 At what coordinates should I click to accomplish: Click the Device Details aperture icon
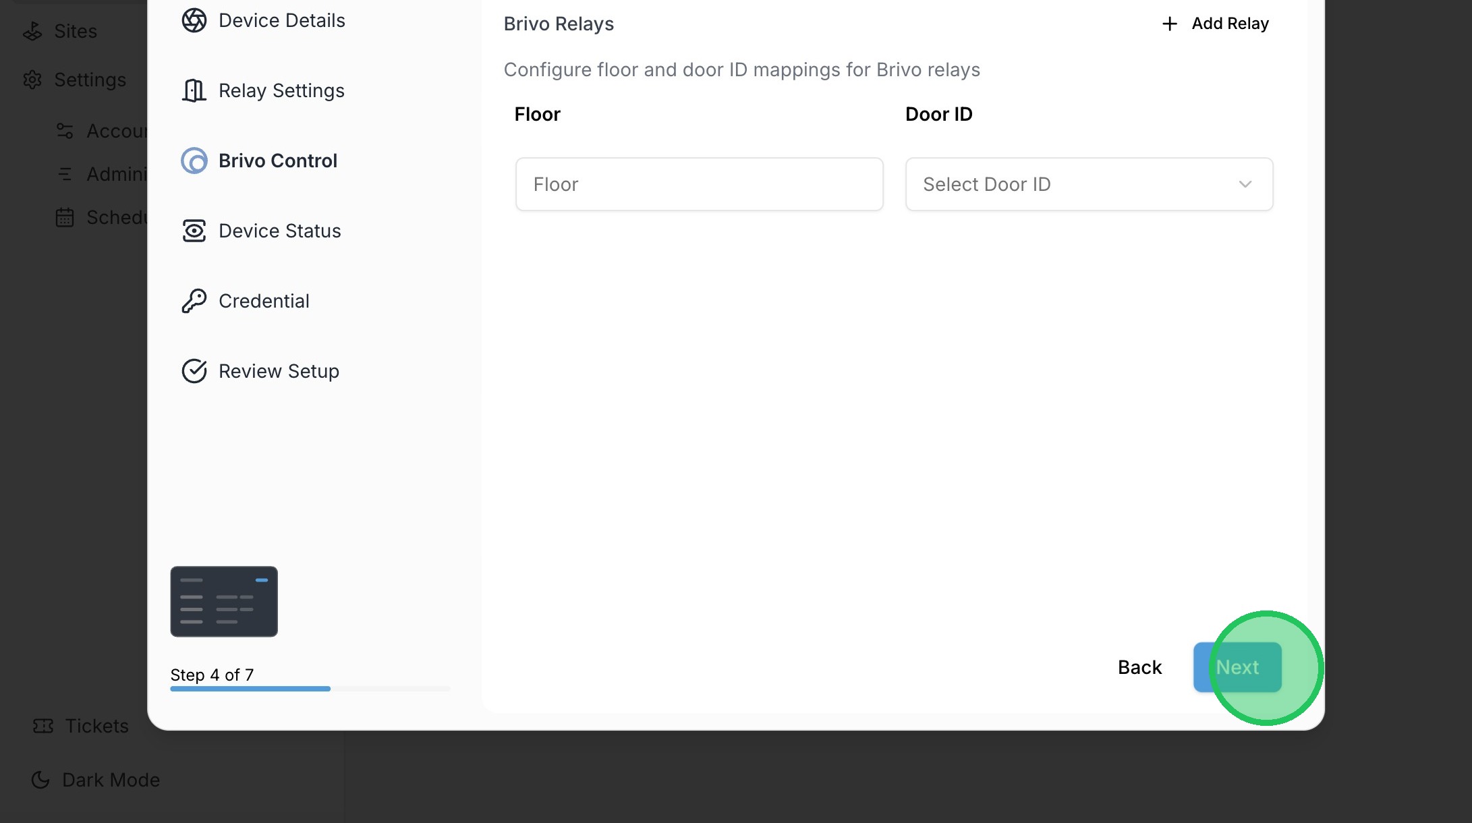click(x=194, y=20)
